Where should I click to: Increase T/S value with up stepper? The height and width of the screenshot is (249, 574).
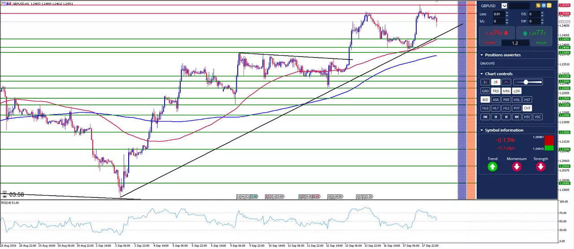pyautogui.click(x=542, y=13)
